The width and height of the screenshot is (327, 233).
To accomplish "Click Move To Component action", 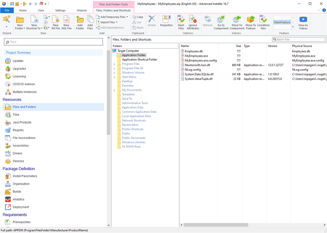I will click(x=237, y=22).
